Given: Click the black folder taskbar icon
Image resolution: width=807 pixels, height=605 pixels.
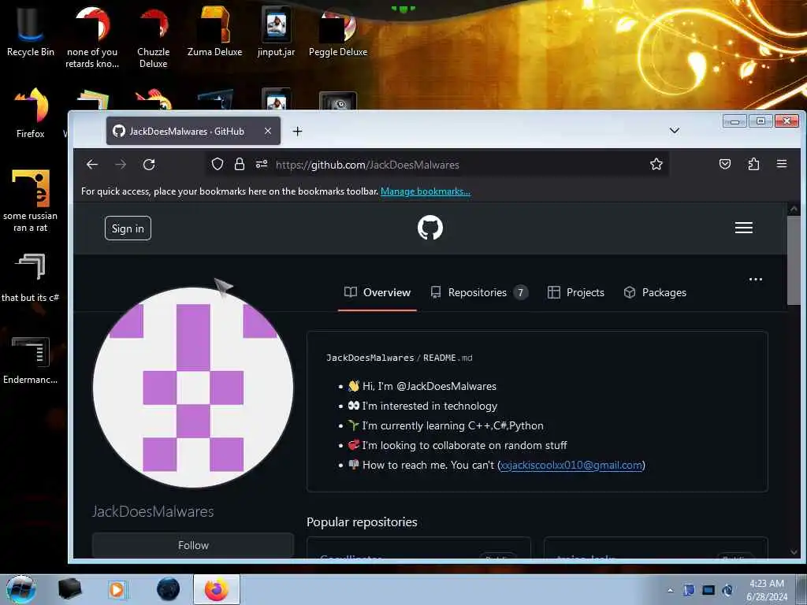Looking at the screenshot, I should click(69, 589).
